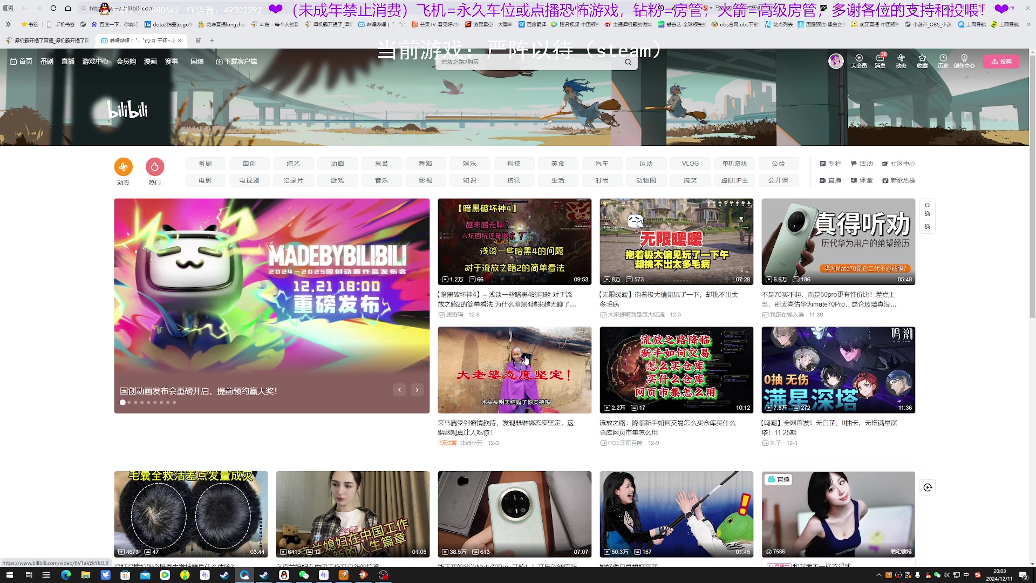The image size is (1036, 583).
Task: Open the 无限暖暖 video thumbnail
Action: point(676,241)
